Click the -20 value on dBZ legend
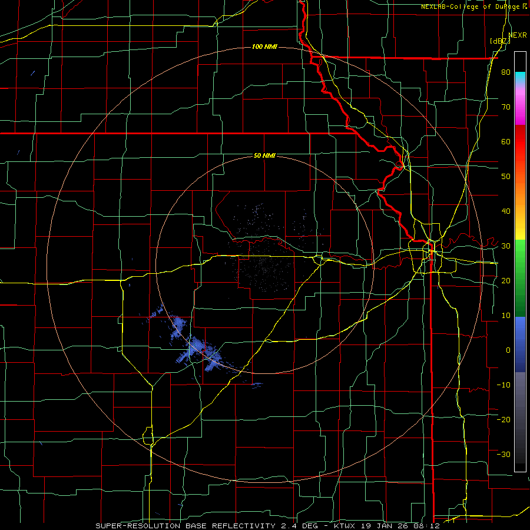The width and height of the screenshot is (530, 530). 503,419
